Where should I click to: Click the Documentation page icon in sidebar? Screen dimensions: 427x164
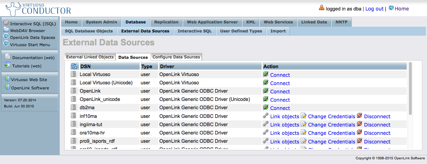(8, 57)
